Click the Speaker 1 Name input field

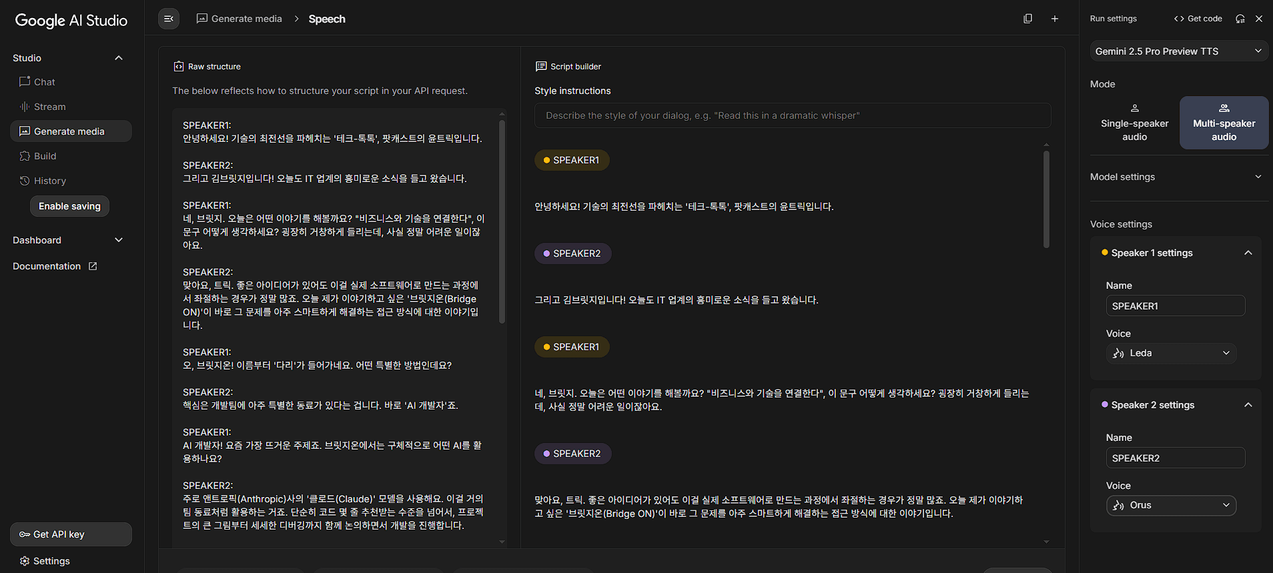click(1176, 306)
